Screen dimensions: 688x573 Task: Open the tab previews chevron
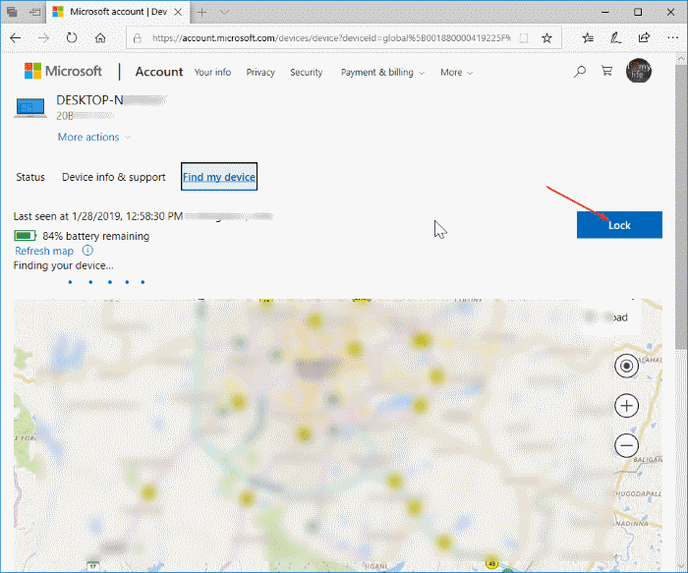click(224, 12)
